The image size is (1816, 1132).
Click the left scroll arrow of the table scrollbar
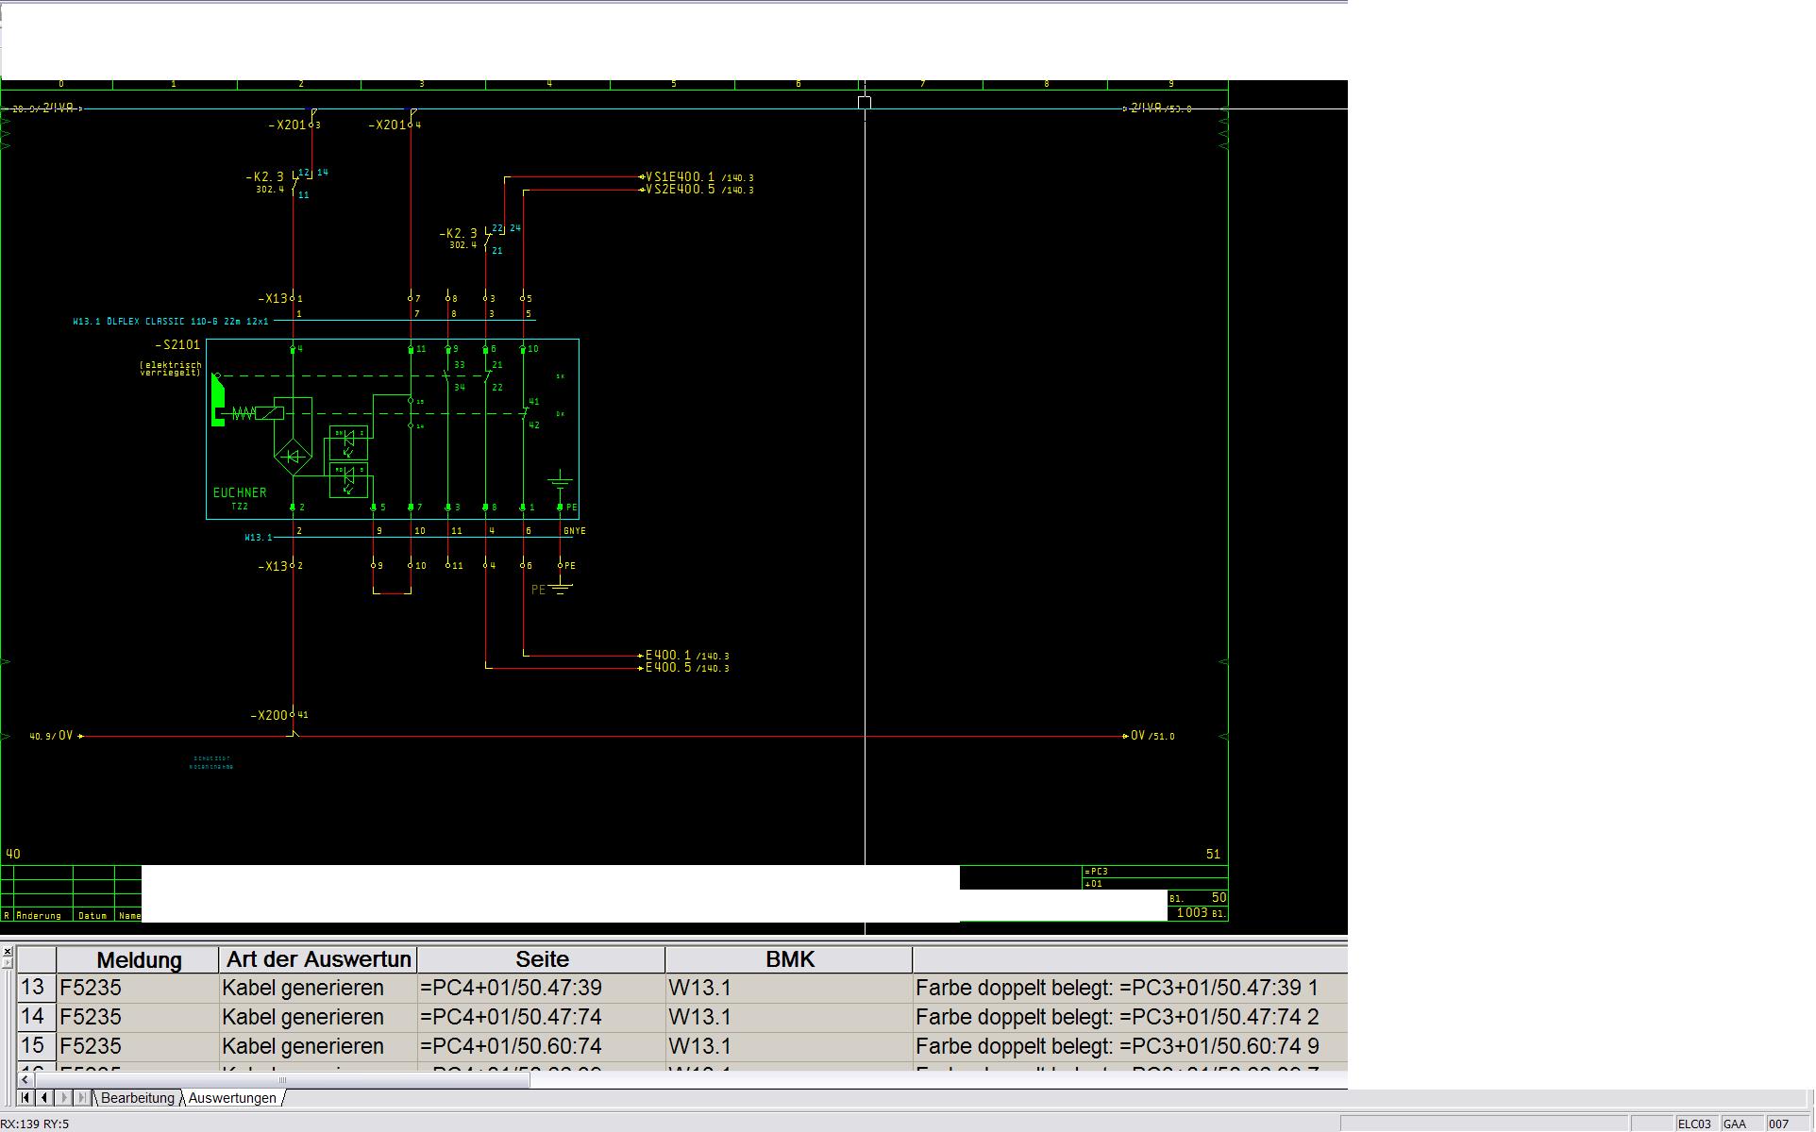(25, 1080)
